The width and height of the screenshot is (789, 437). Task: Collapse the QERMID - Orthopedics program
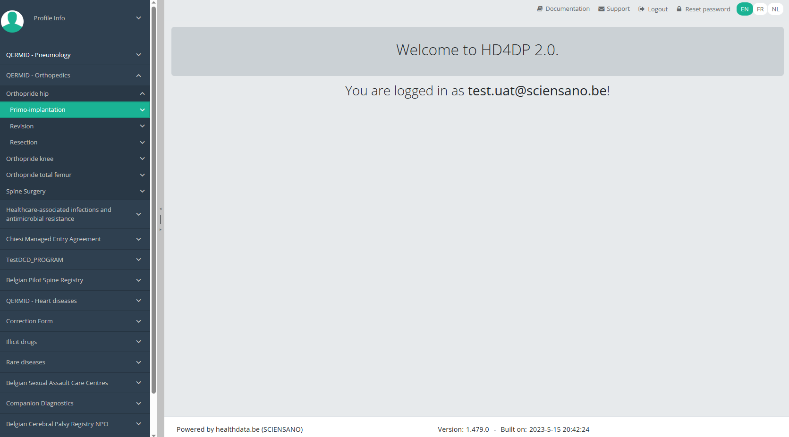(138, 76)
